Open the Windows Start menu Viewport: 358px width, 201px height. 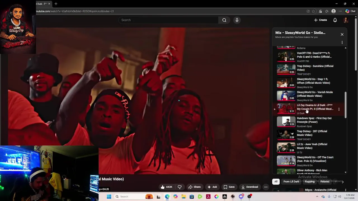[x=109, y=197]
